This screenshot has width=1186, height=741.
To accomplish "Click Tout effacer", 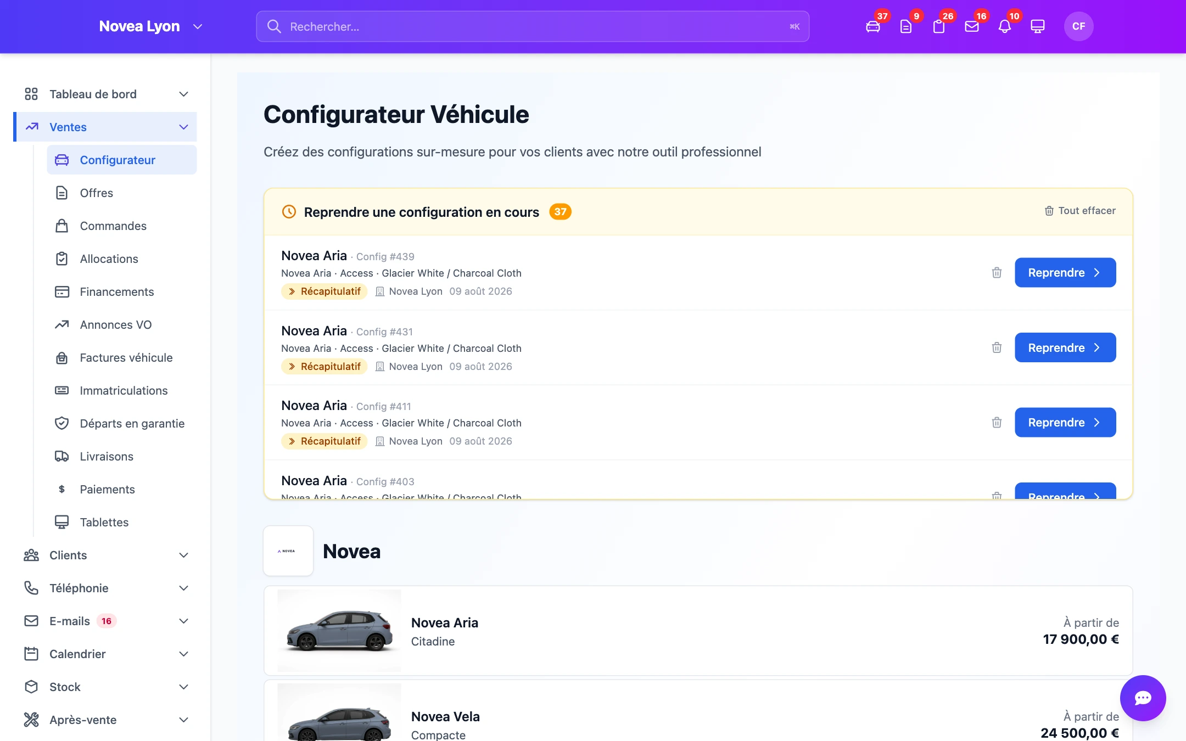I will (x=1080, y=211).
